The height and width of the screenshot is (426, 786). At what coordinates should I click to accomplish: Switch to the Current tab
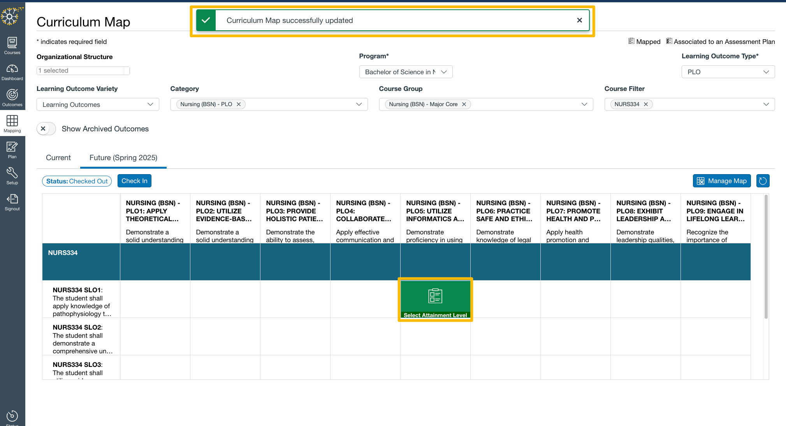coord(58,158)
